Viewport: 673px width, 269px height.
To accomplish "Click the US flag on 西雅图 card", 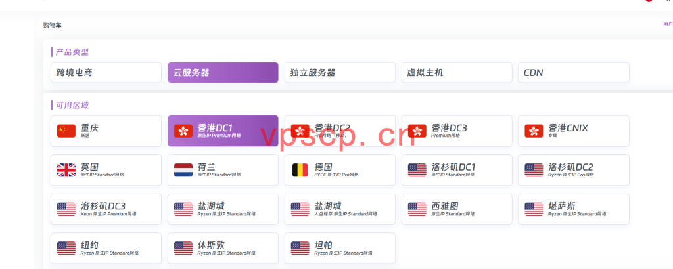I will [x=417, y=209].
